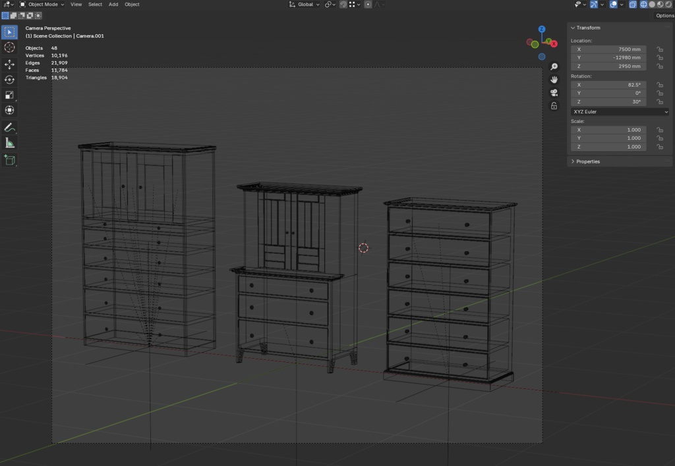
Task: Click the blue Z axis gizmo handle
Action: [542, 29]
